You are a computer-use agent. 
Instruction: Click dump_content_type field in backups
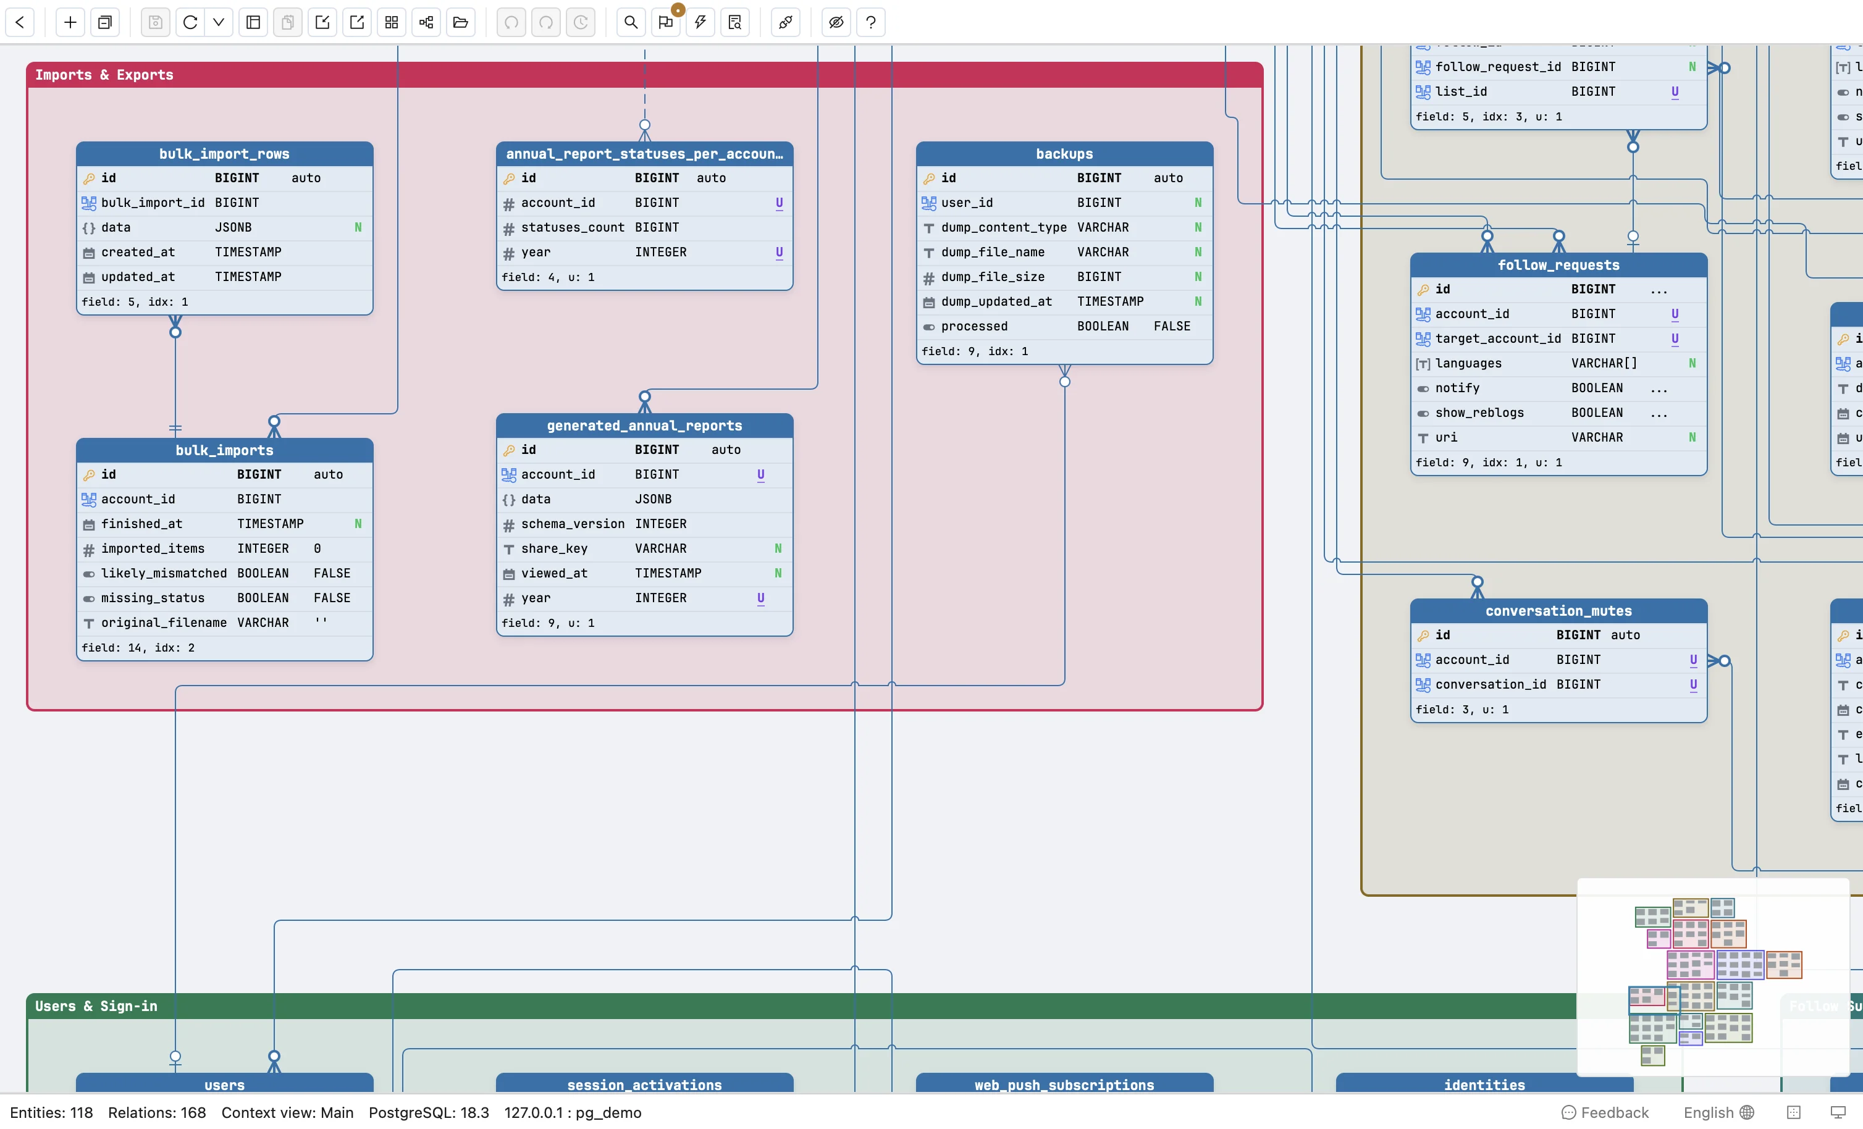pyautogui.click(x=1064, y=228)
